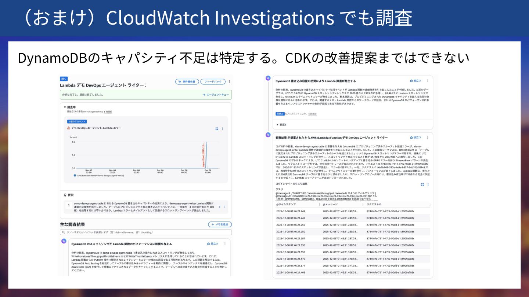Mark 書き込み容量の枯渇 finding as 役立つ
529x297 pixels.
(x=415, y=81)
